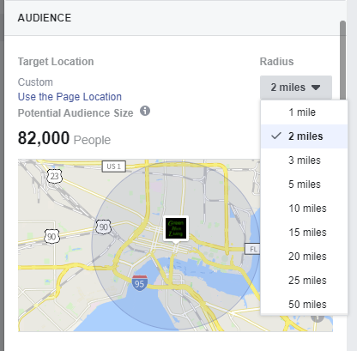Set radius to 25 miles
The height and width of the screenshot is (351, 357).
coord(304,281)
